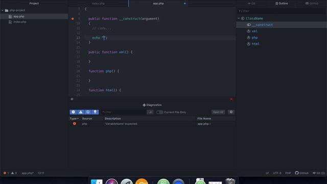The image size is (327, 184).
Task: Click the File Name column header
Action: pyautogui.click(x=204, y=119)
